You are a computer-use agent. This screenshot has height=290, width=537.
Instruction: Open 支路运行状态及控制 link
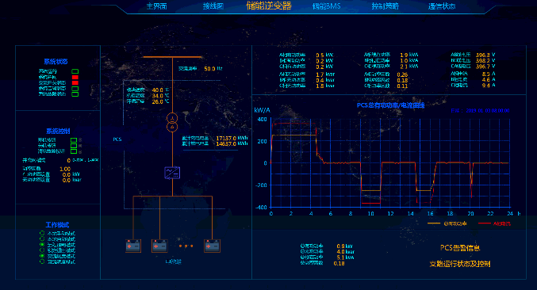(460, 264)
